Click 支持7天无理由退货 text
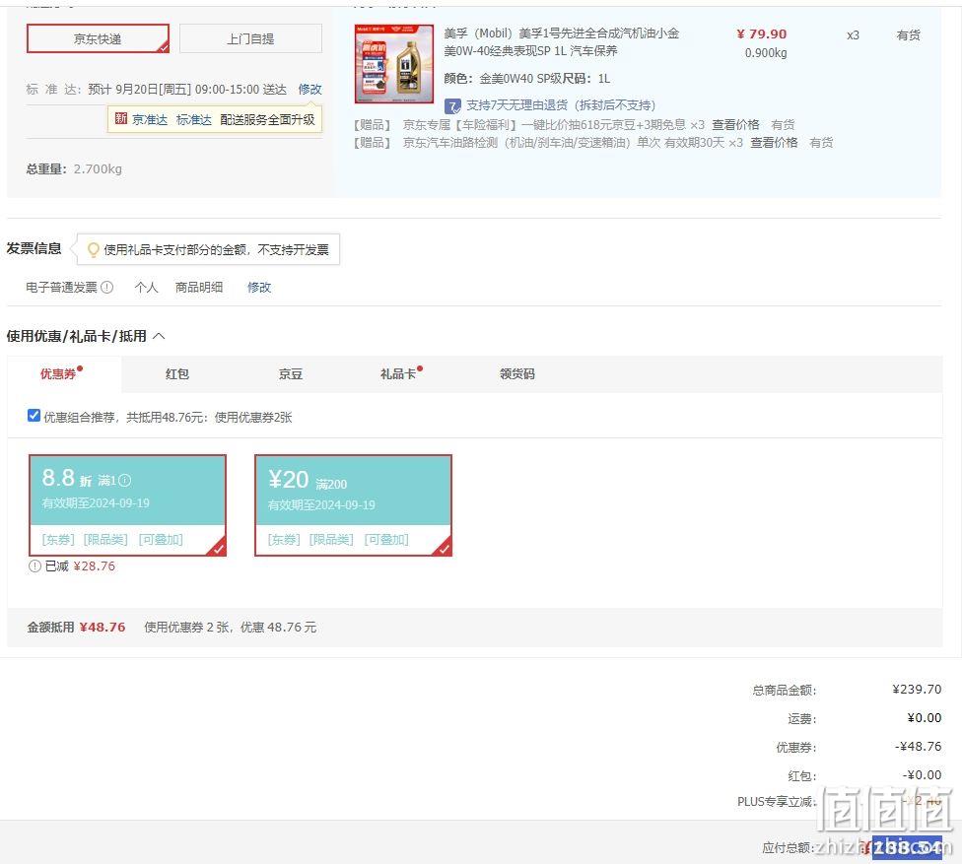The height and width of the screenshot is (864, 962). point(561,105)
